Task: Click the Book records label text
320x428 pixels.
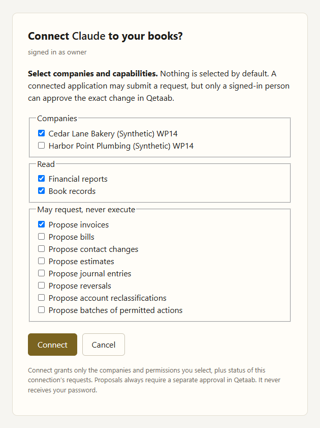Action: point(72,191)
